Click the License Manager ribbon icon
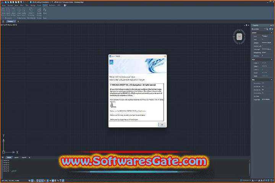 pos(39,12)
